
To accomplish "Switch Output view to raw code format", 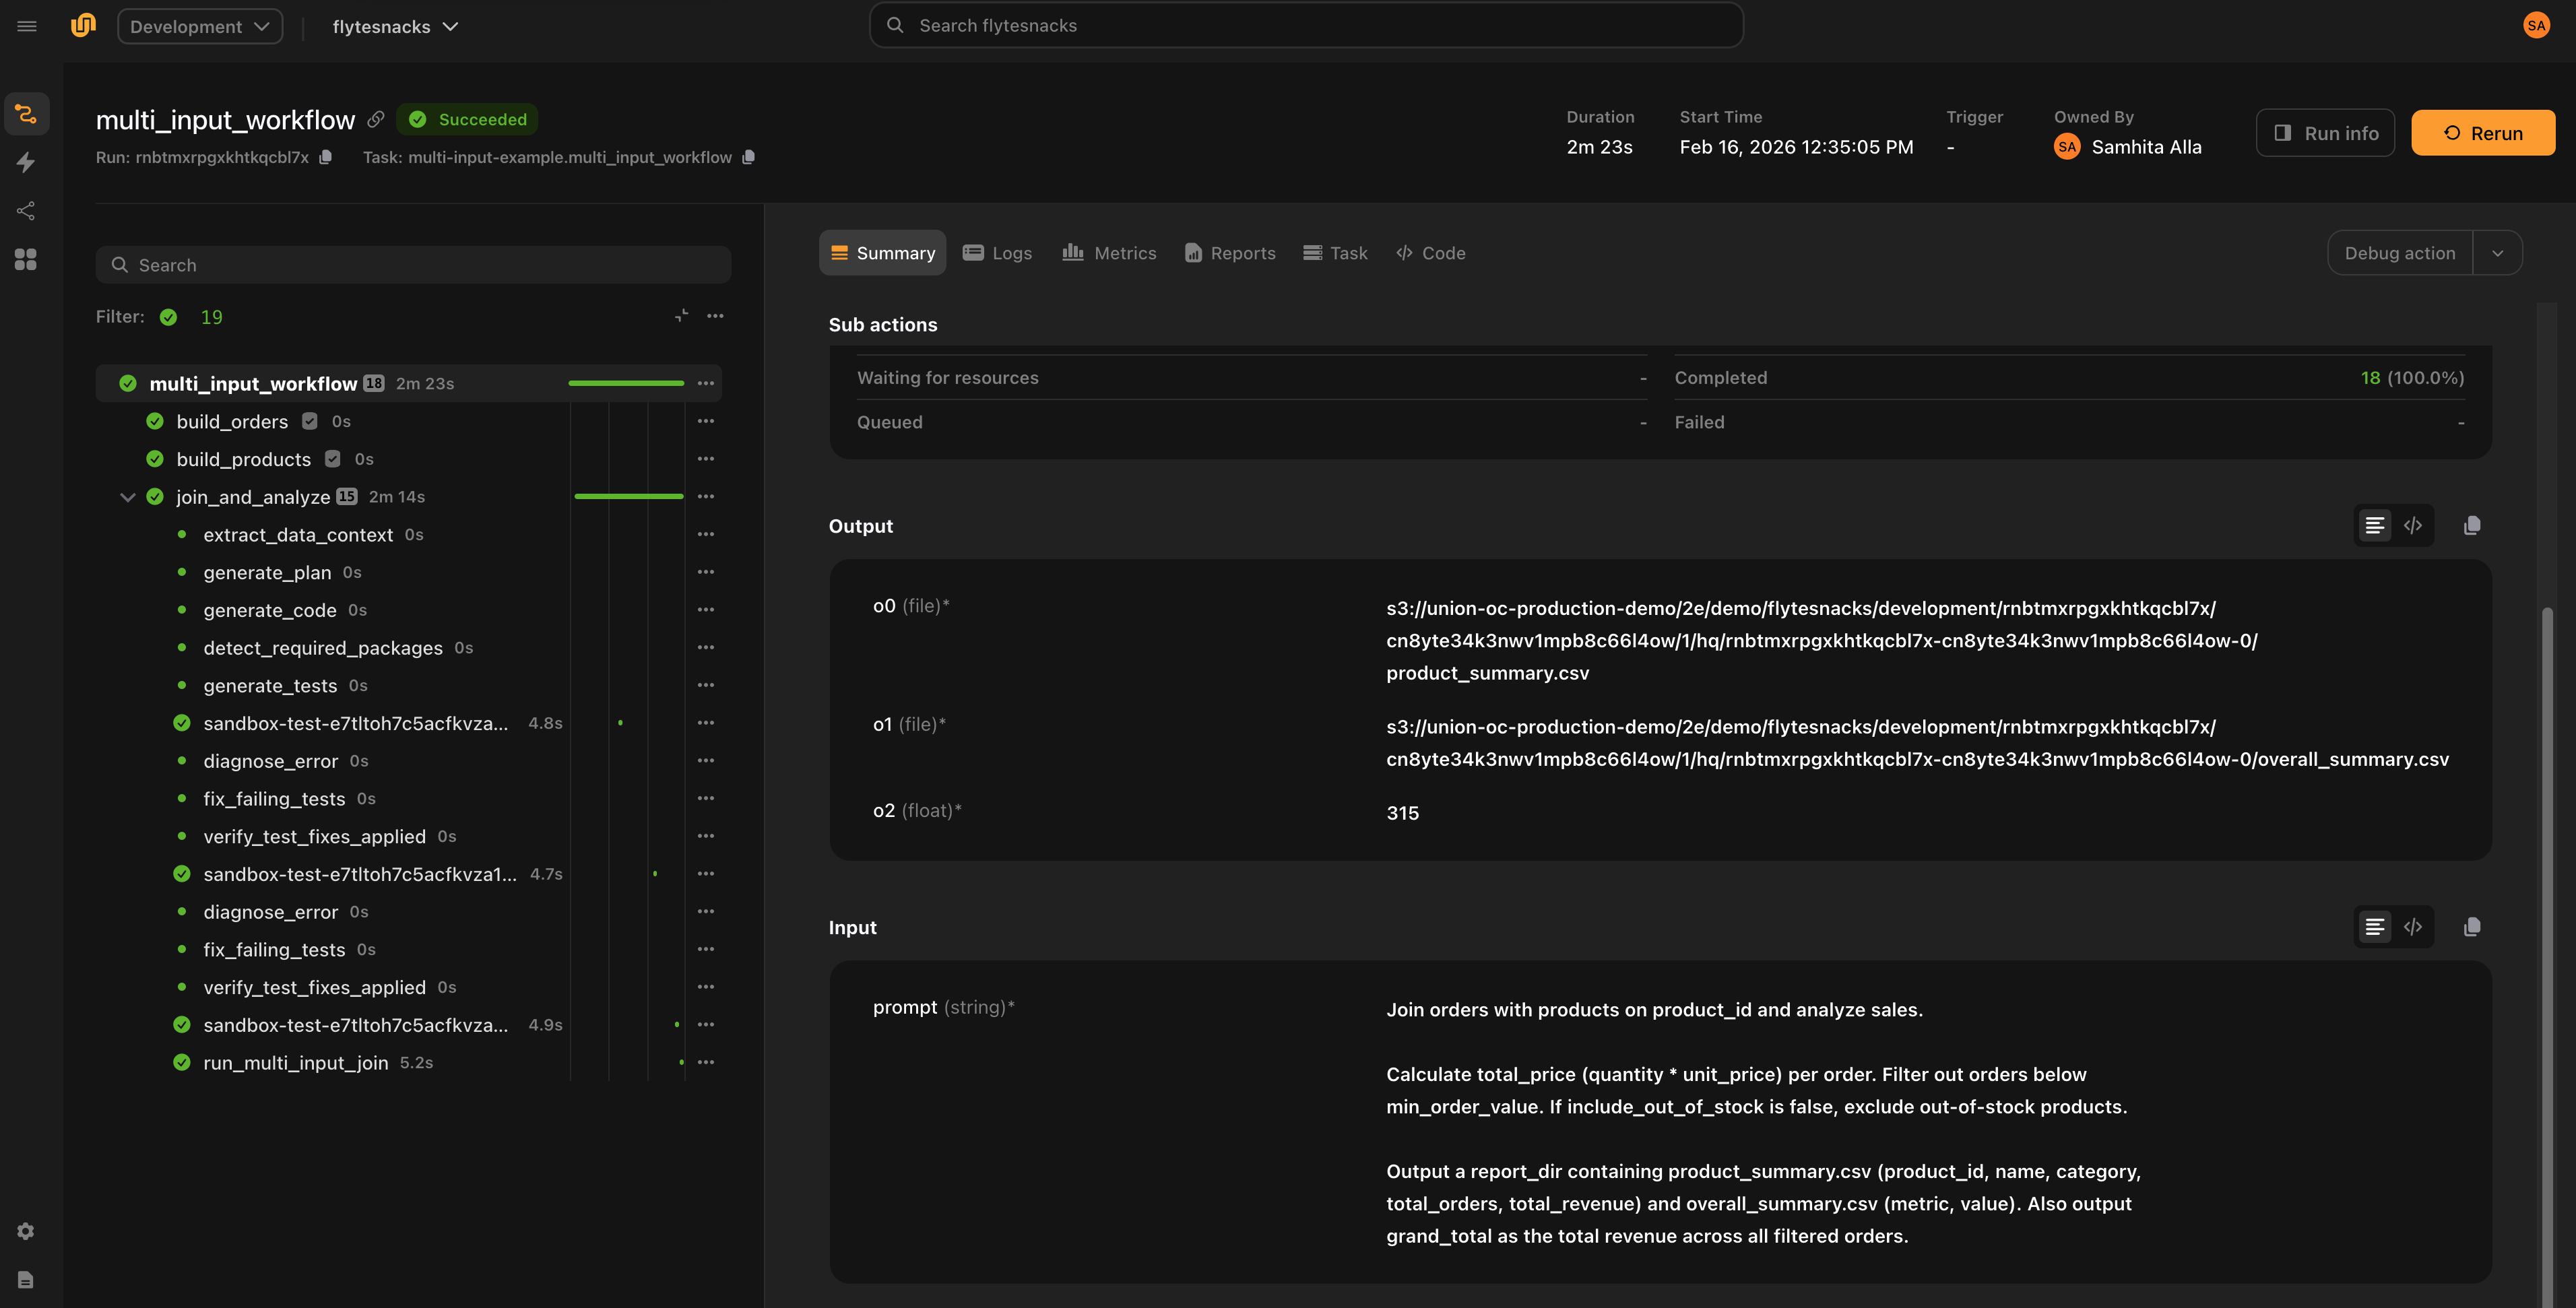I will 2412,525.
